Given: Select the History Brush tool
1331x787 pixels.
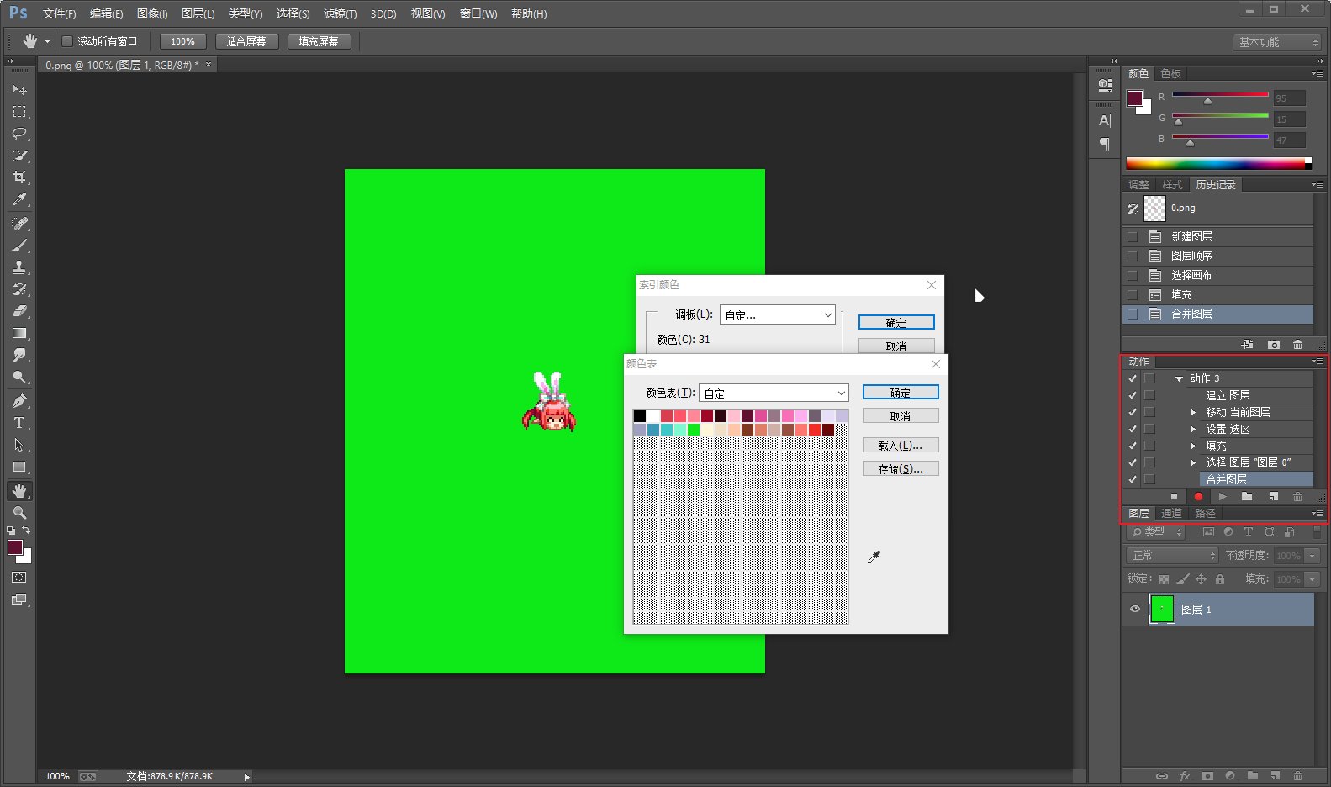Looking at the screenshot, I should (19, 289).
